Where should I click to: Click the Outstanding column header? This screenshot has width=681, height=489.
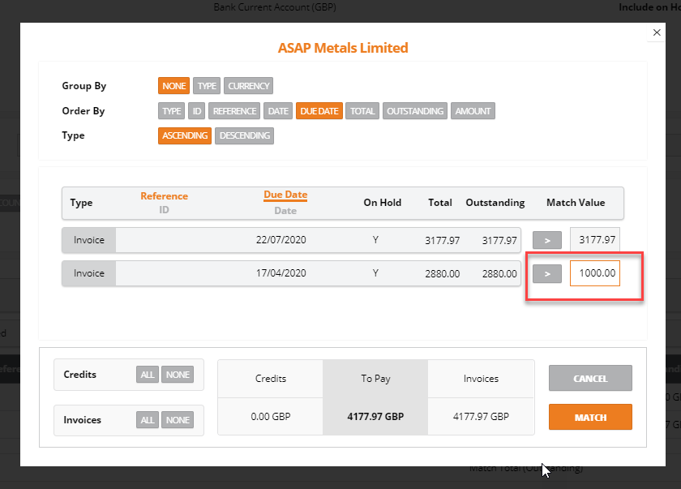click(x=495, y=203)
